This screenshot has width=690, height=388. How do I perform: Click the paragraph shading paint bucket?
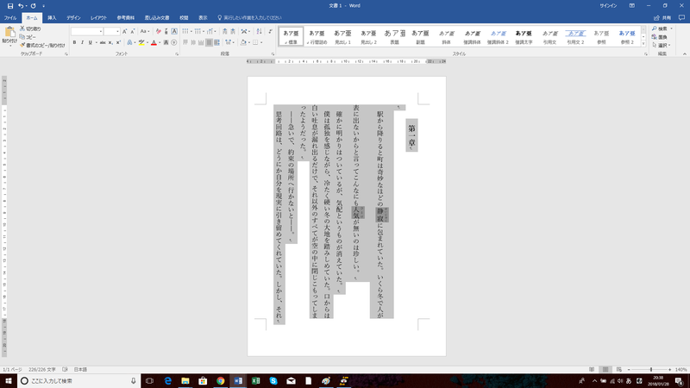click(x=243, y=42)
